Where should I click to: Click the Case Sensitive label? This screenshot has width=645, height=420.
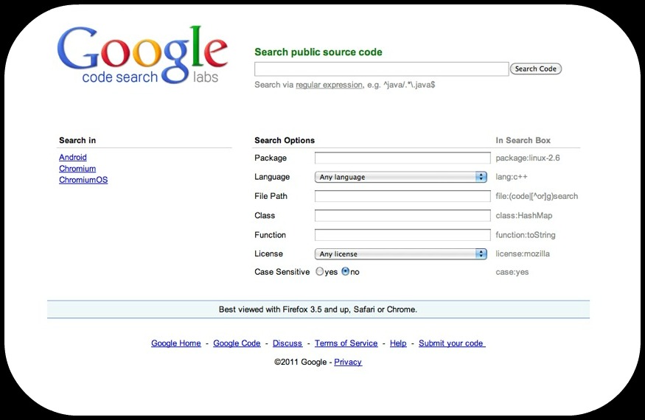point(282,272)
